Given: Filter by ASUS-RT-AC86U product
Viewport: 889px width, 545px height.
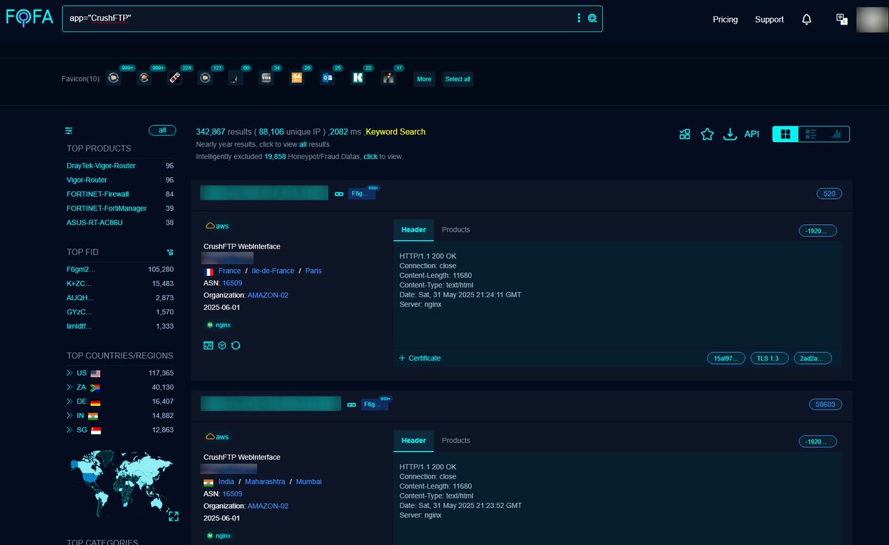Looking at the screenshot, I should 94,223.
